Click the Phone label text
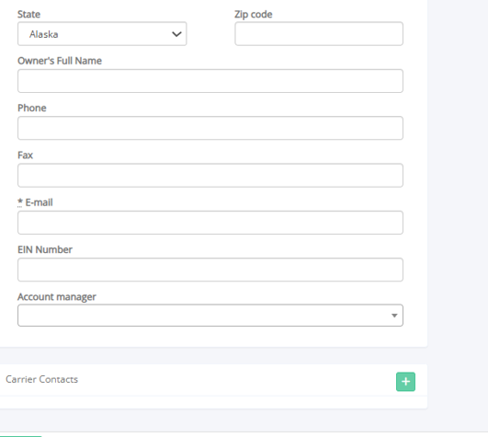 click(32, 108)
